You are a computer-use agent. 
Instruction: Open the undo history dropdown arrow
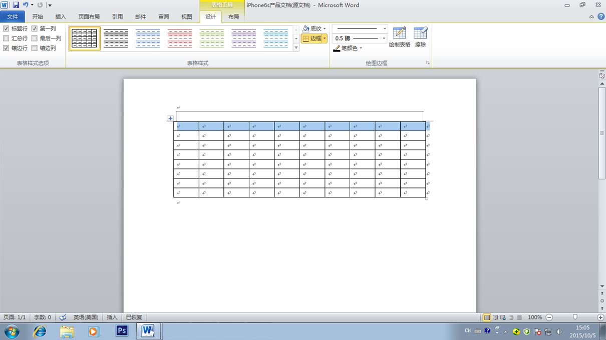32,5
